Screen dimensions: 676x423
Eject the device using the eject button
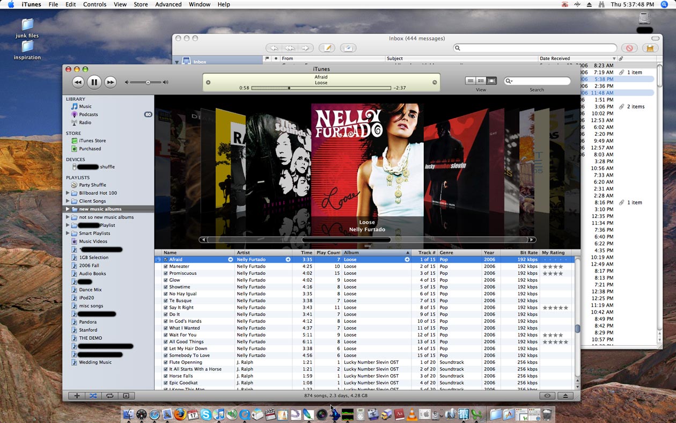565,396
